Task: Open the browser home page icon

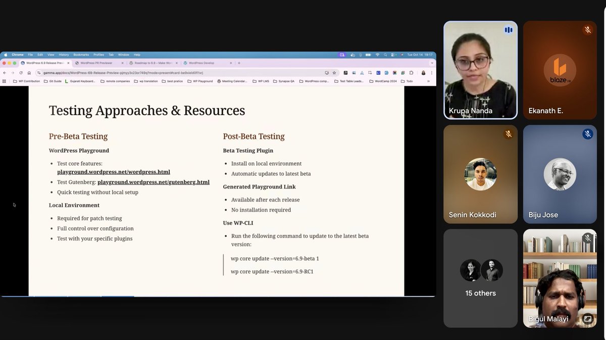Action: point(29,73)
